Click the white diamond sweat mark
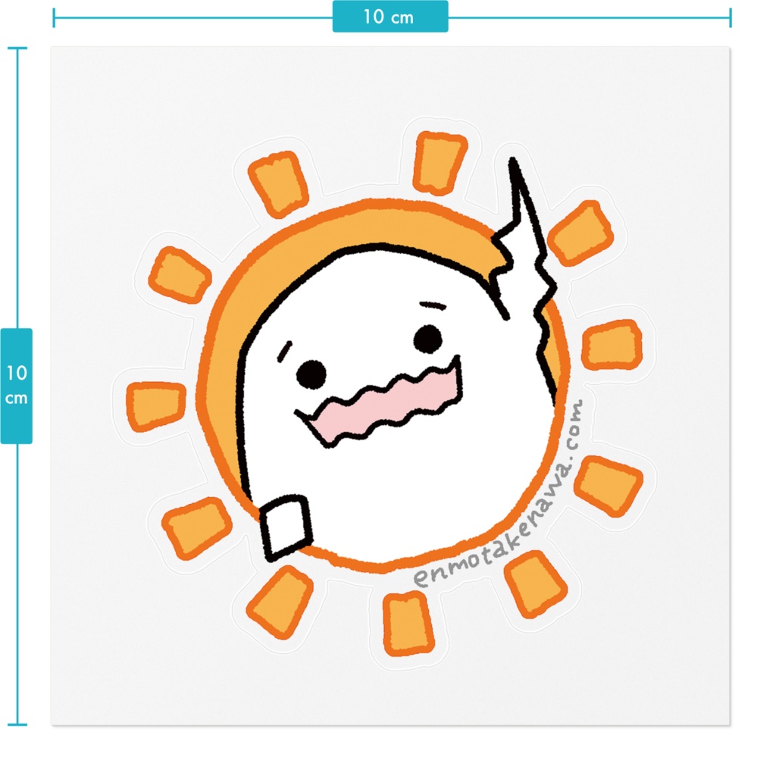776x776 pixels. [286, 527]
